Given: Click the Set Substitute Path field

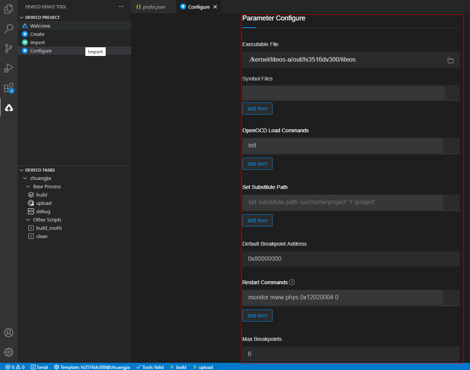Looking at the screenshot, I should 343,202.
